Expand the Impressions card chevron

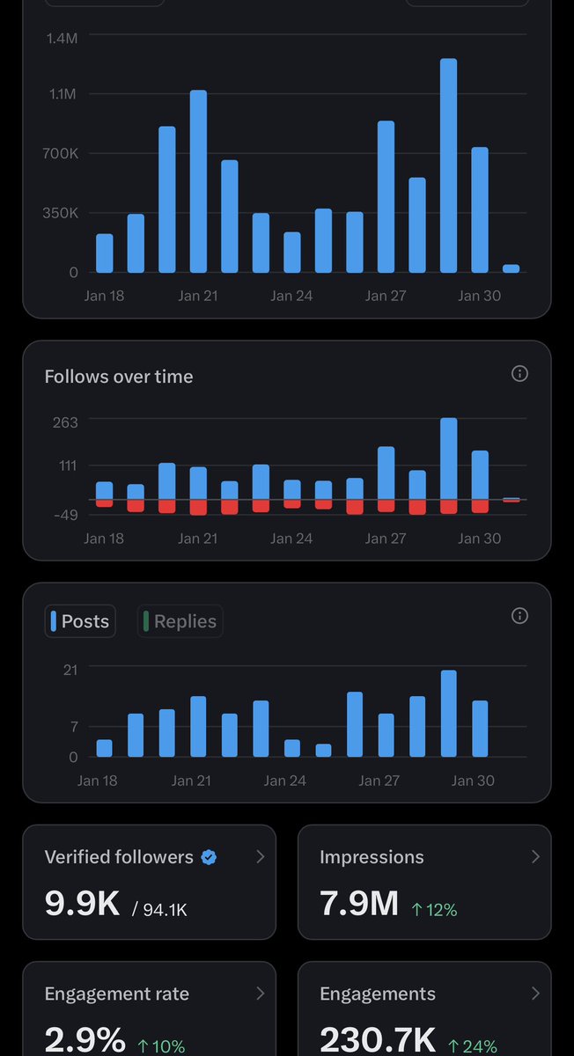pyautogui.click(x=535, y=856)
